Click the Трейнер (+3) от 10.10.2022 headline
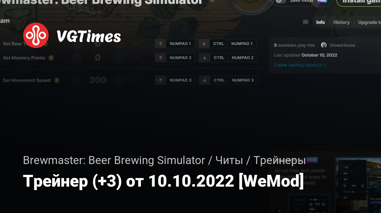The height and width of the screenshot is (213, 381). 163,181
